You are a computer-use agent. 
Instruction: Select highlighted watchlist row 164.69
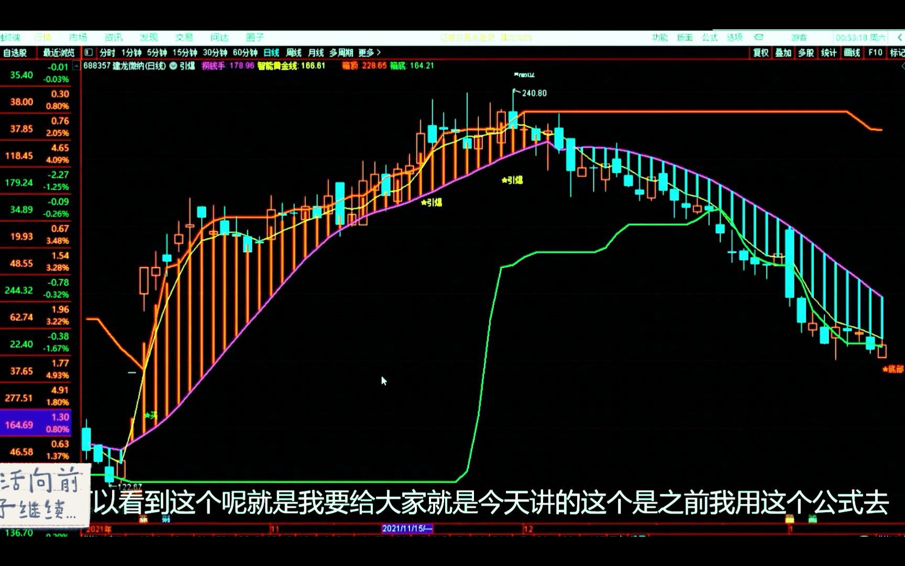(x=36, y=423)
